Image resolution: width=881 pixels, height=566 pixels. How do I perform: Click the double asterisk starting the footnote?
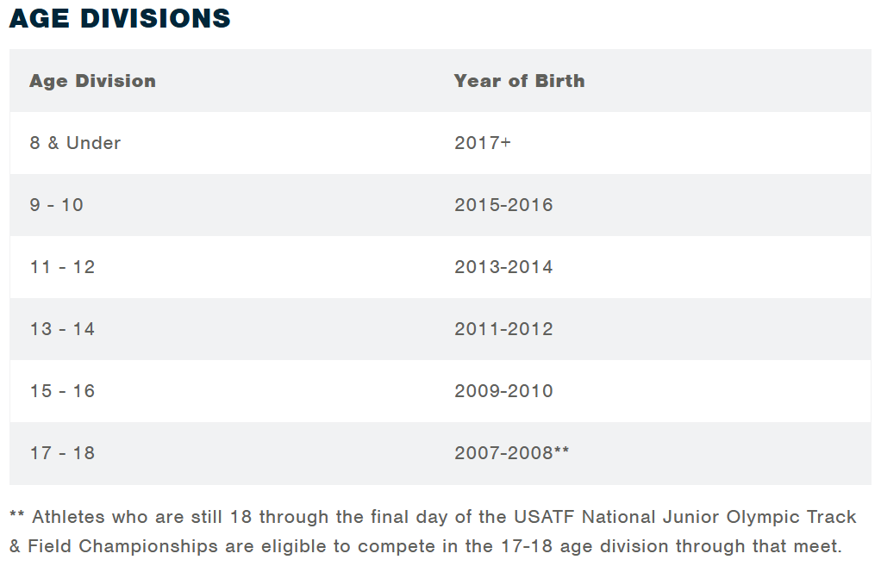click(x=16, y=516)
